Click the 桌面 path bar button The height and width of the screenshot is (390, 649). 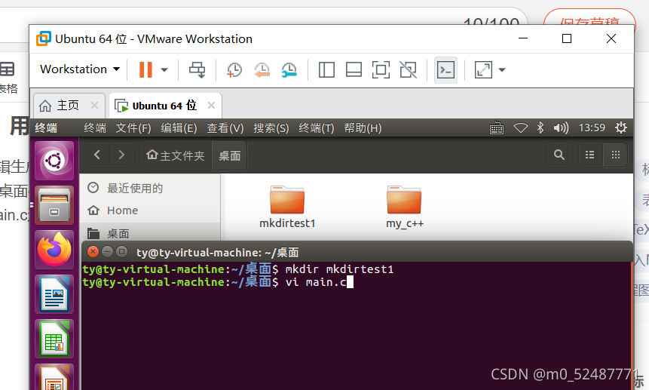pos(230,155)
